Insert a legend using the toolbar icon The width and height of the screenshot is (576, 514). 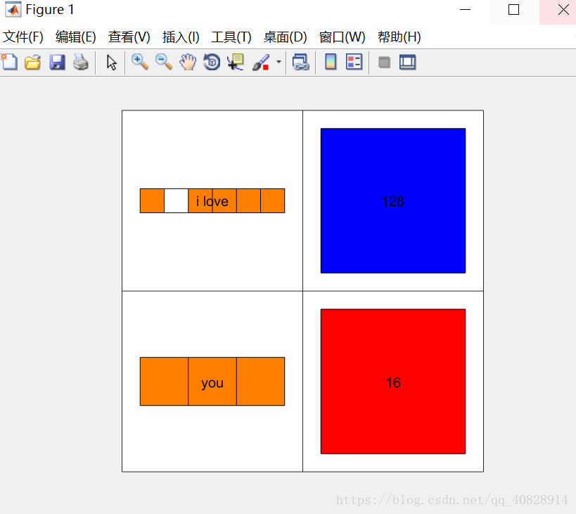[x=354, y=62]
